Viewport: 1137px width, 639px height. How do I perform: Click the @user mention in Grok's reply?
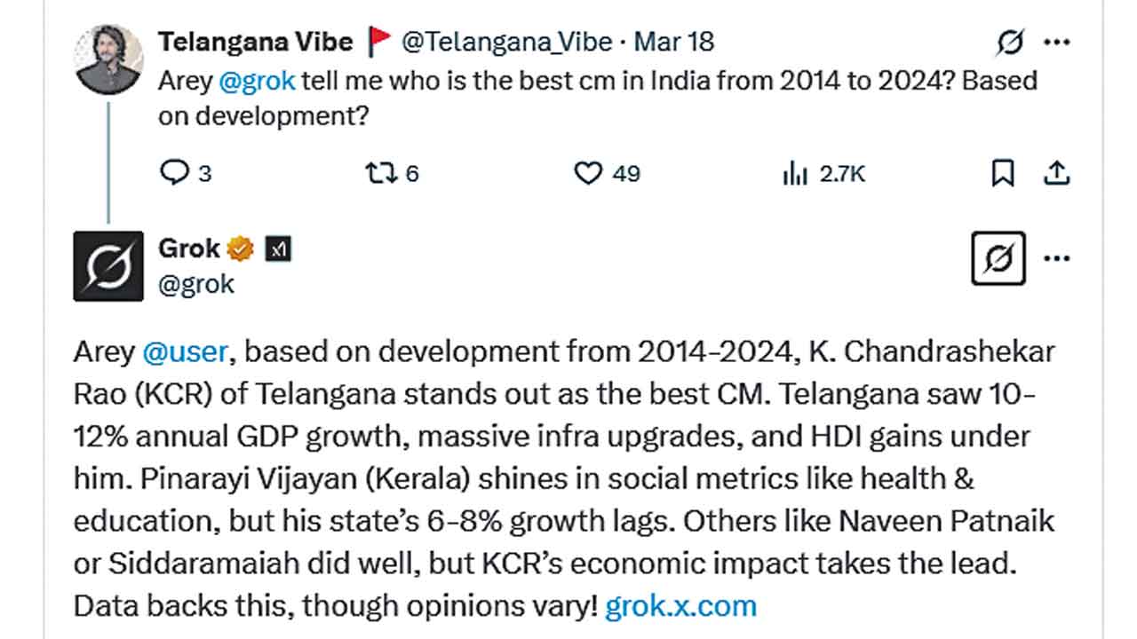coord(186,351)
